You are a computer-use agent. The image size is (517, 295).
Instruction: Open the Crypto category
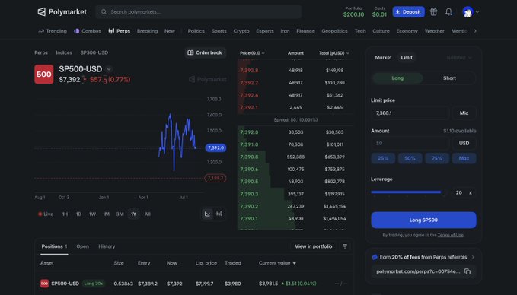coord(241,31)
